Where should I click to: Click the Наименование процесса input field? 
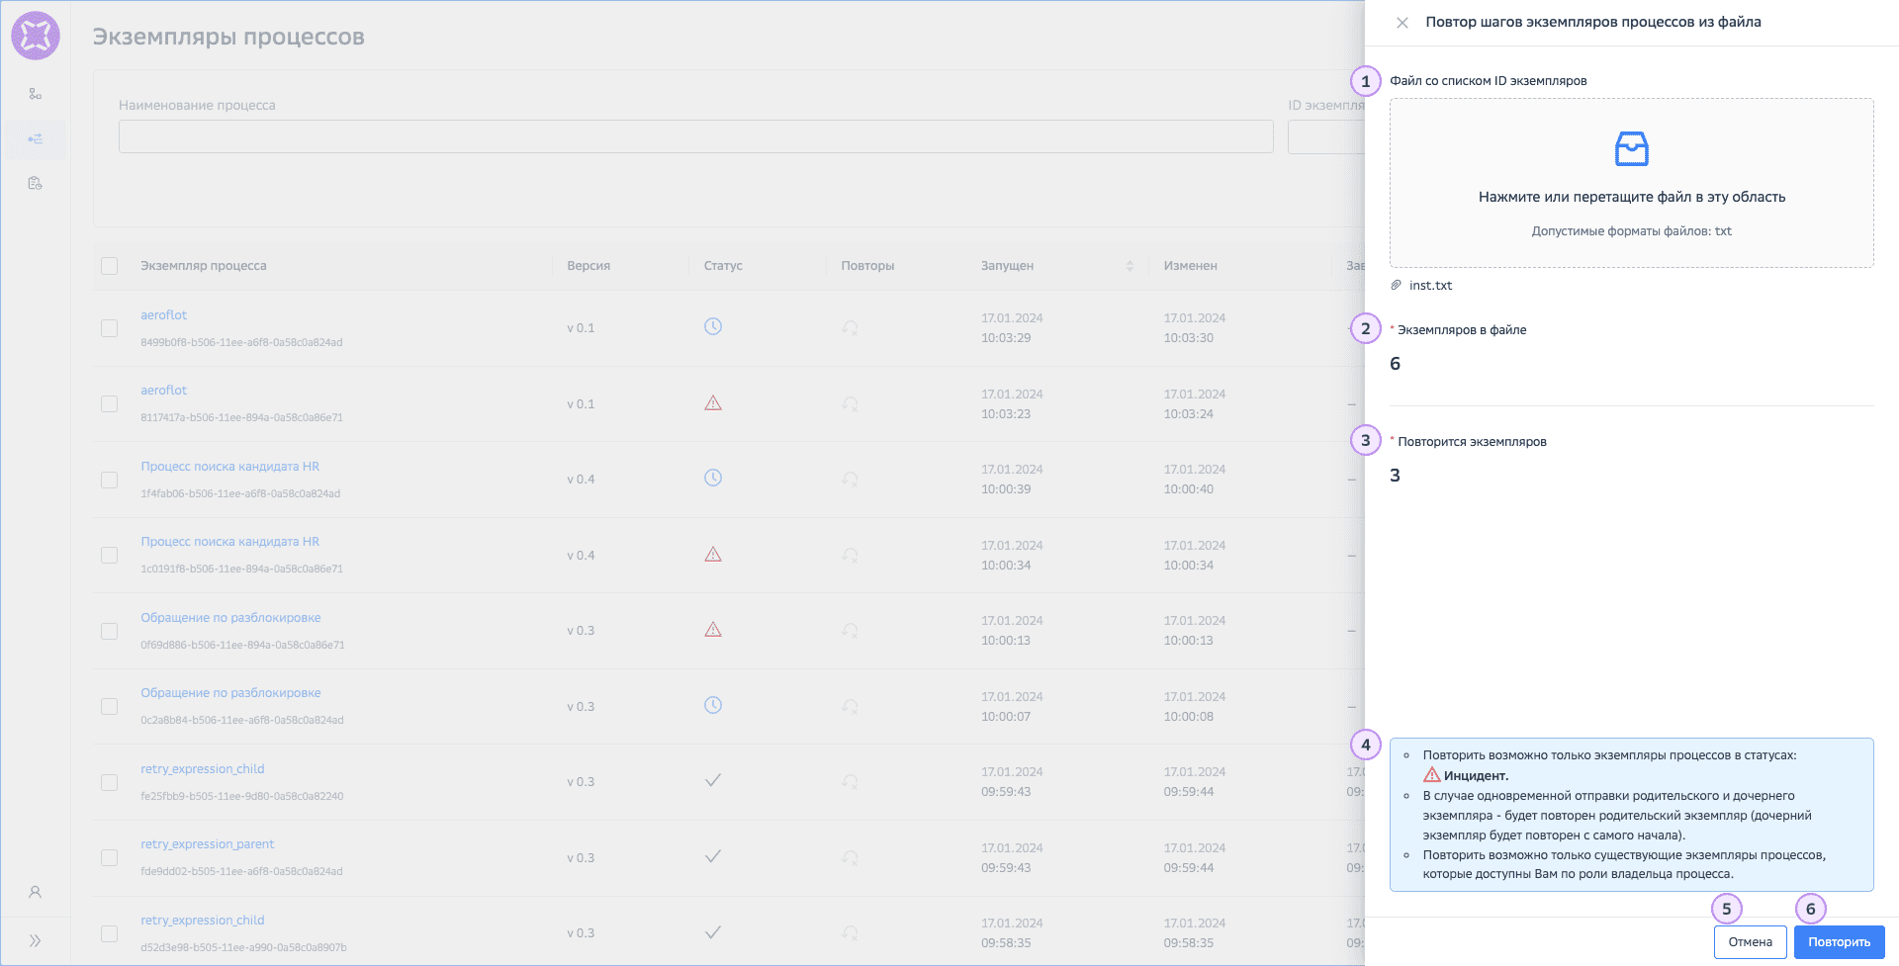coord(695,136)
